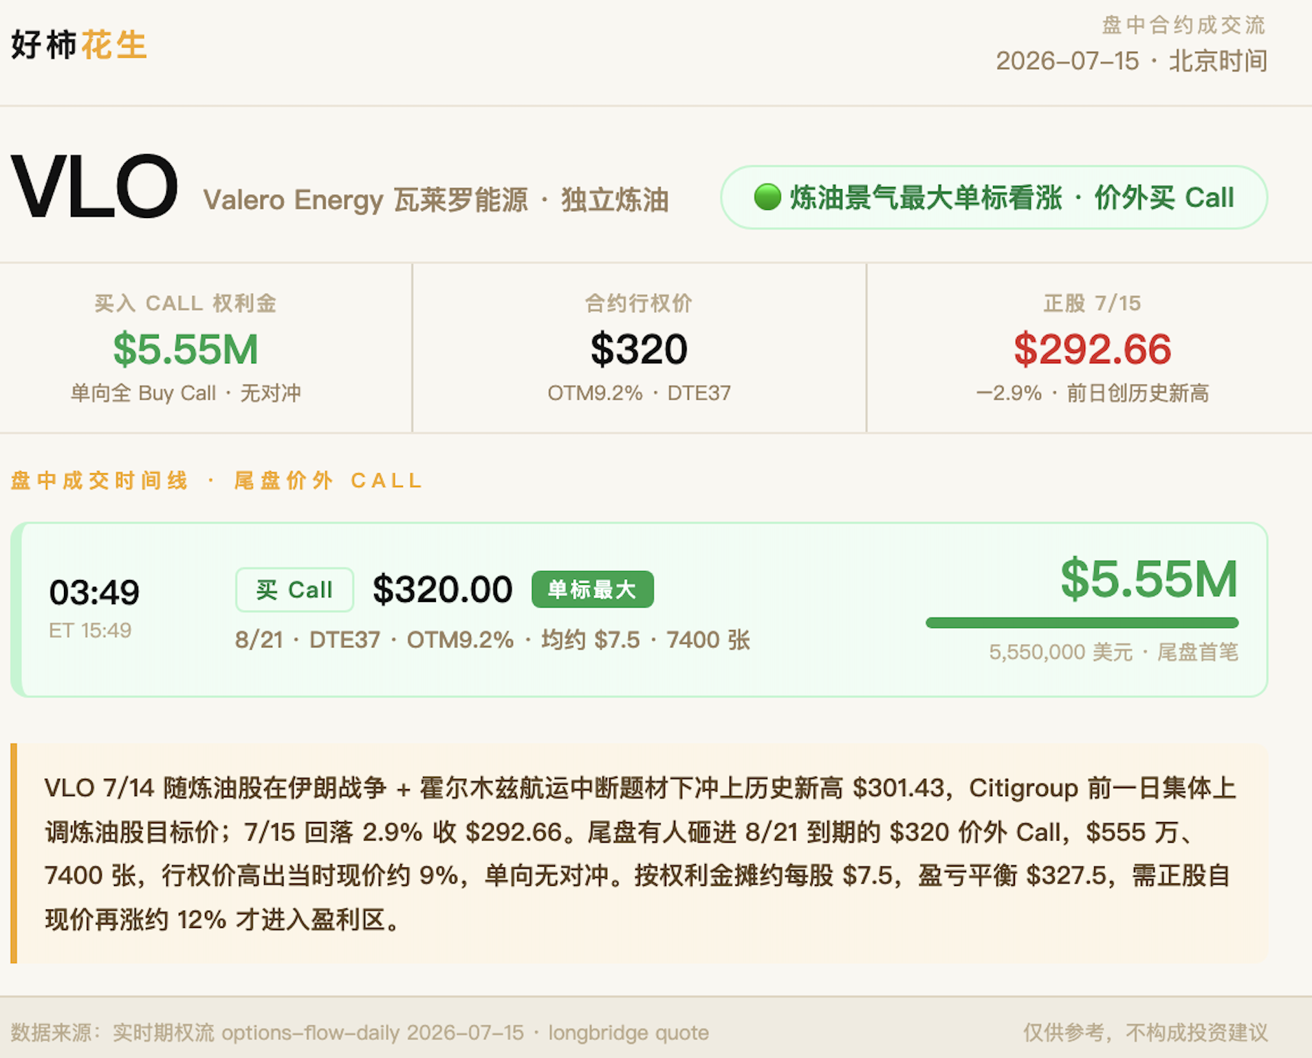Click the 买 Call tag
This screenshot has width=1312, height=1058.
coord(294,590)
